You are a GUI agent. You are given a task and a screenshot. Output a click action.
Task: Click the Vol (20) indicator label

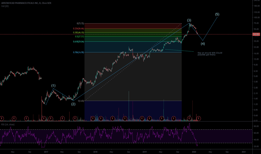[x=5, y=6]
